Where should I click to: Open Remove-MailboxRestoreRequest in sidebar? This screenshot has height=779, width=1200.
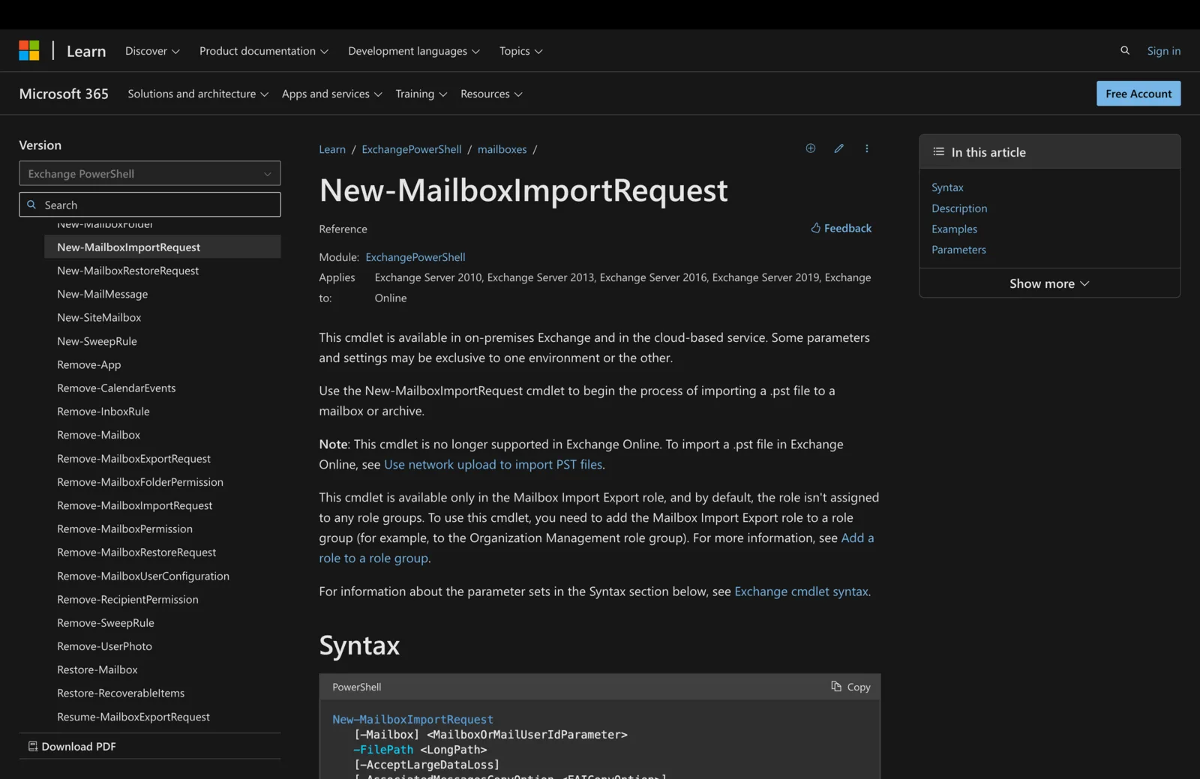tap(136, 552)
